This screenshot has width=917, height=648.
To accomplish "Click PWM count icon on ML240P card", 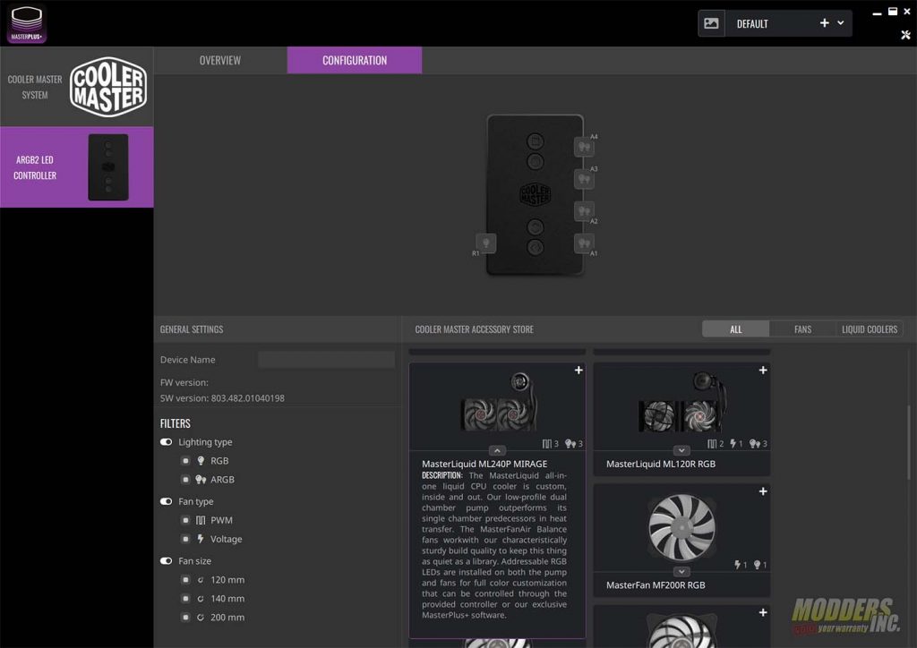I will coord(547,444).
